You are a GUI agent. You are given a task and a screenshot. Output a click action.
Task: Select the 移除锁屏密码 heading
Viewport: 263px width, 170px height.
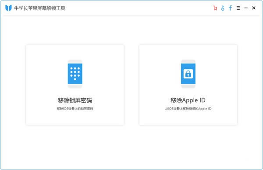coord(75,100)
